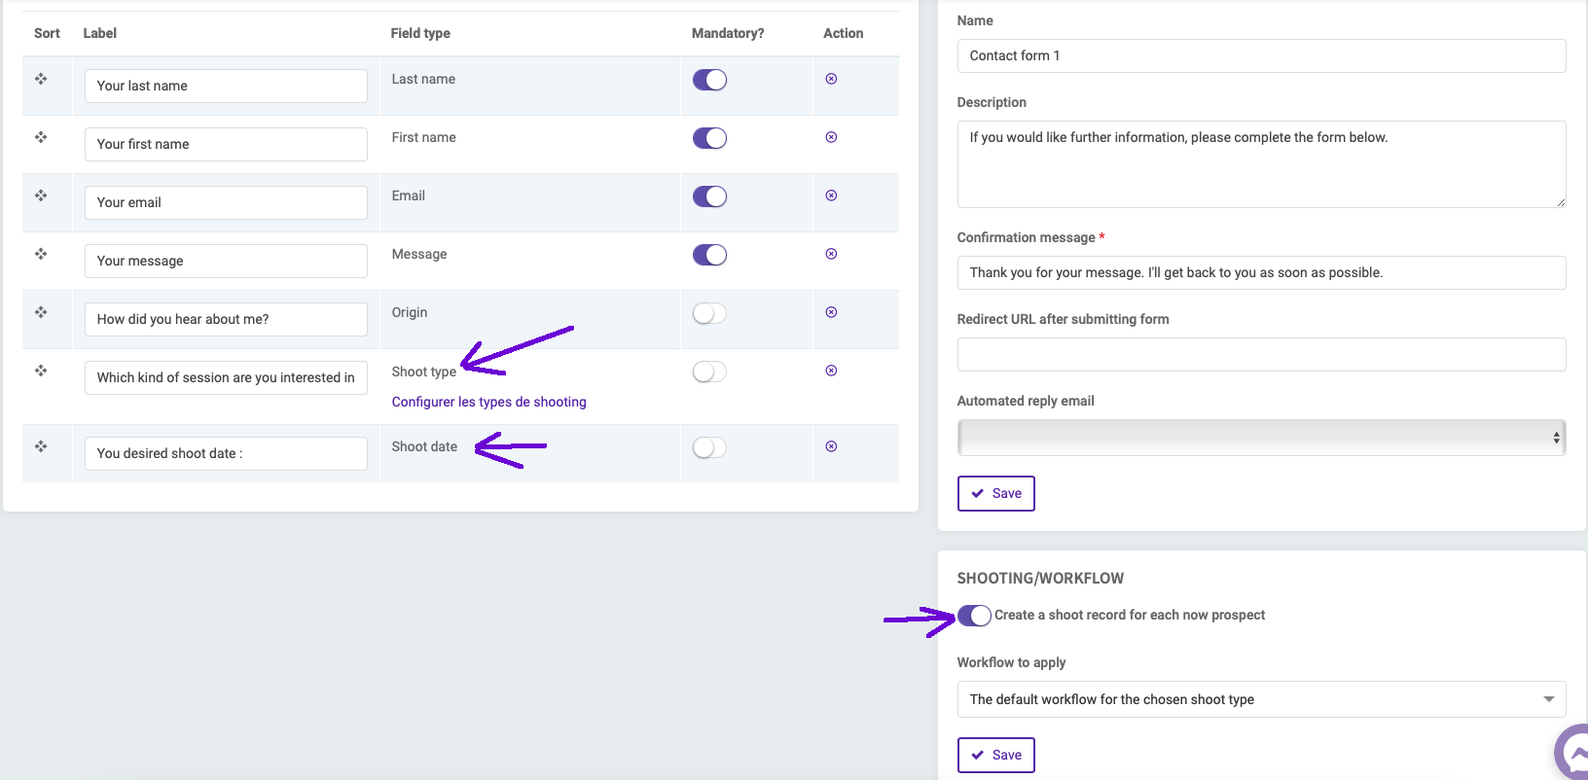Viewport: 1588px width, 780px height.
Task: Toggle mandatory for Last name
Action: click(x=709, y=80)
